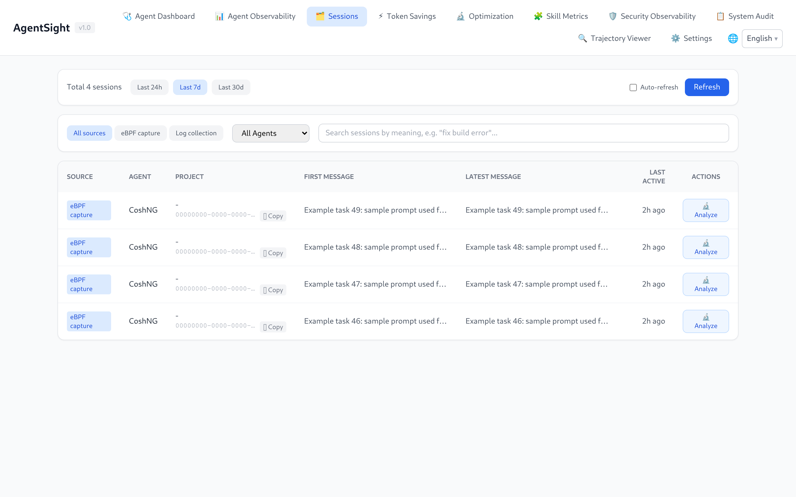Screen dimensions: 796x497
Task: Copy the project ID for task 48
Action: point(273,253)
